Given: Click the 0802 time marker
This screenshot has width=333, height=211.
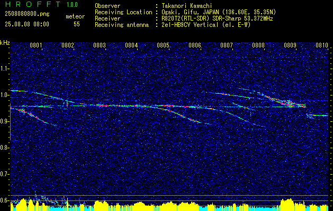Looking at the screenshot, I should click(x=68, y=45).
